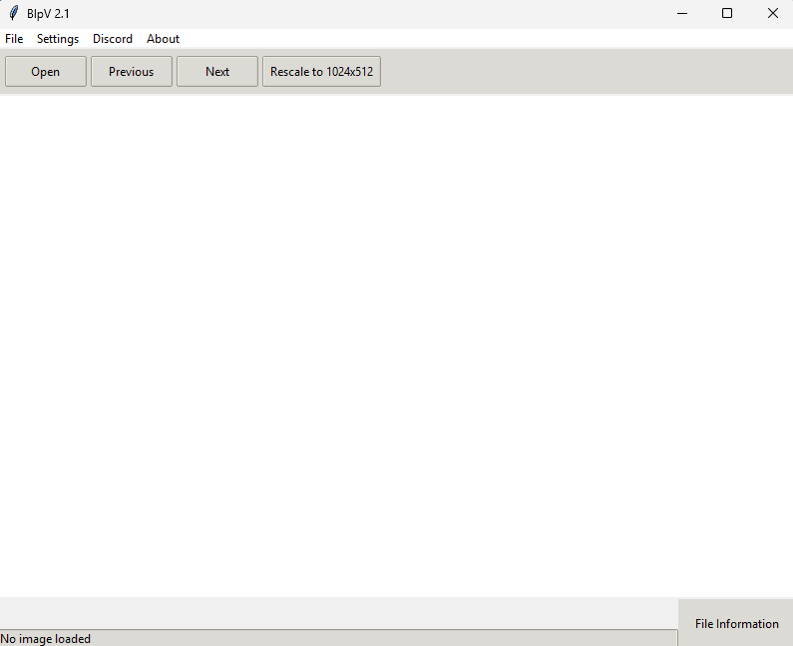This screenshot has height=646, width=793.
Task: Click the empty title bar middle area
Action: coord(369,13)
